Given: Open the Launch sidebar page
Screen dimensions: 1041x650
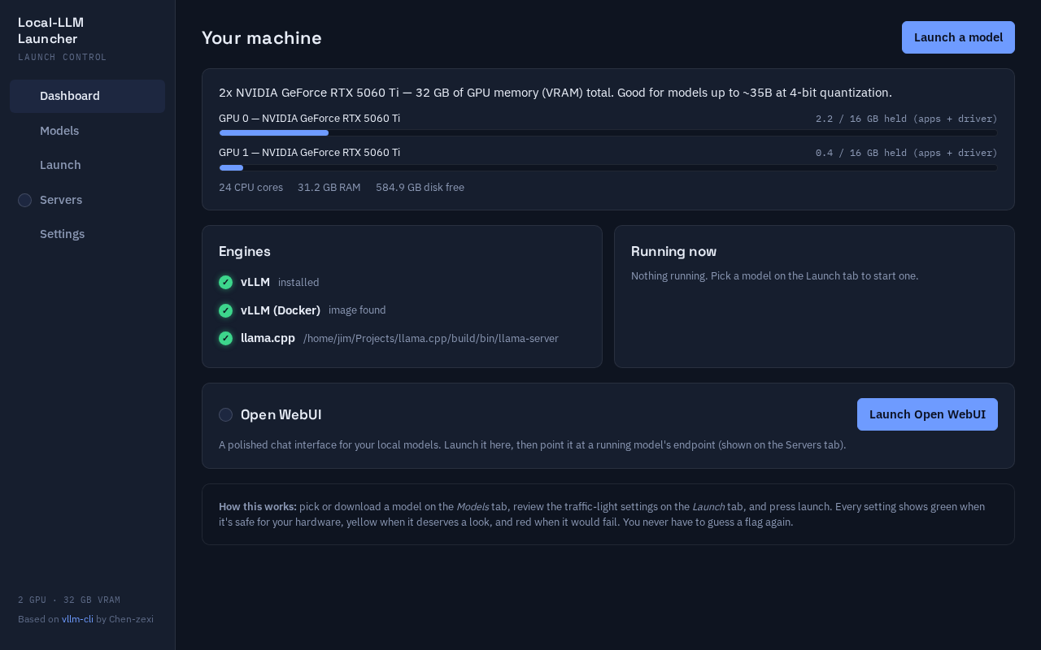Looking at the screenshot, I should tap(87, 165).
